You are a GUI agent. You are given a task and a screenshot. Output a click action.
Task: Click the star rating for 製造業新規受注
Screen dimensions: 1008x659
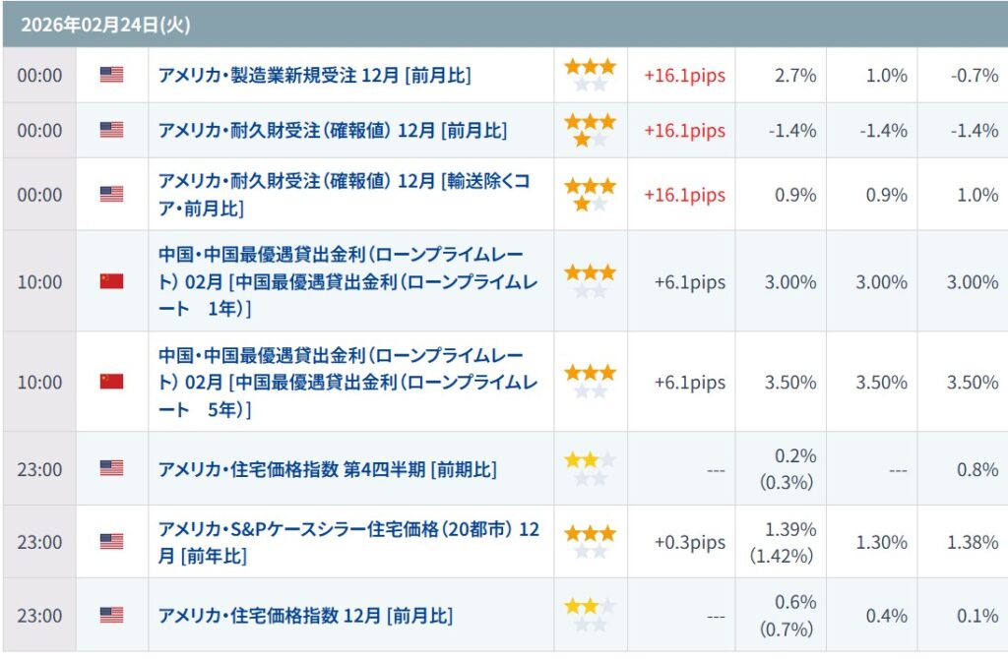(x=590, y=75)
